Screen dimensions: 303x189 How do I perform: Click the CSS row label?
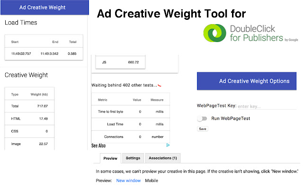(15, 131)
